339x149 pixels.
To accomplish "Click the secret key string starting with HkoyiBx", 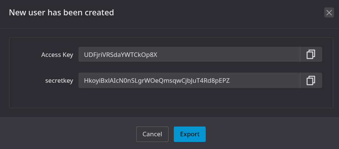I will [157, 80].
